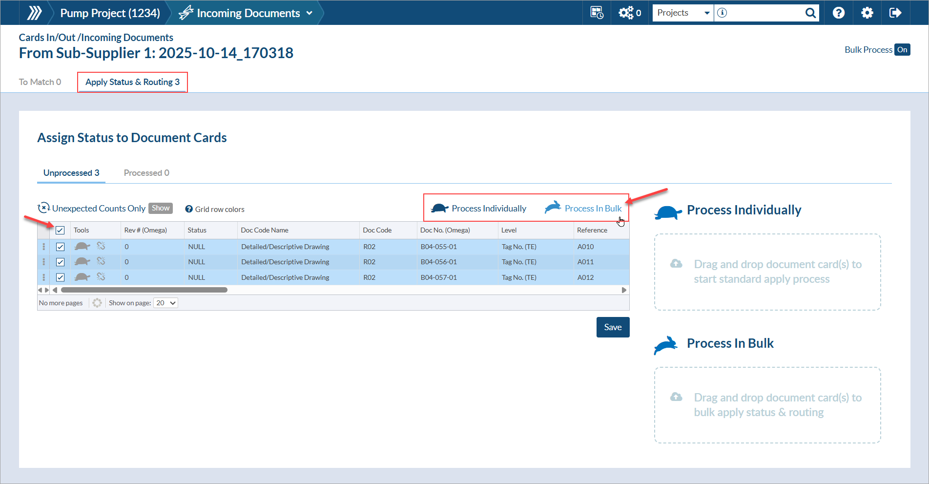Click the row handle dots for B04-055-01
Image resolution: width=929 pixels, height=484 pixels.
44,247
